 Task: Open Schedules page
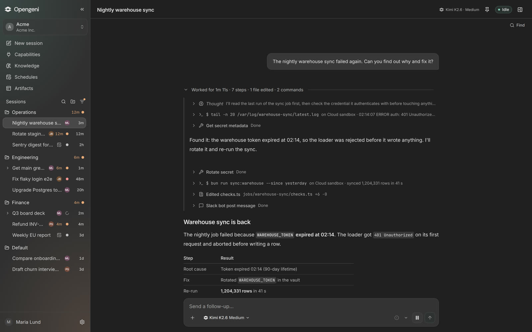pyautogui.click(x=45, y=77)
